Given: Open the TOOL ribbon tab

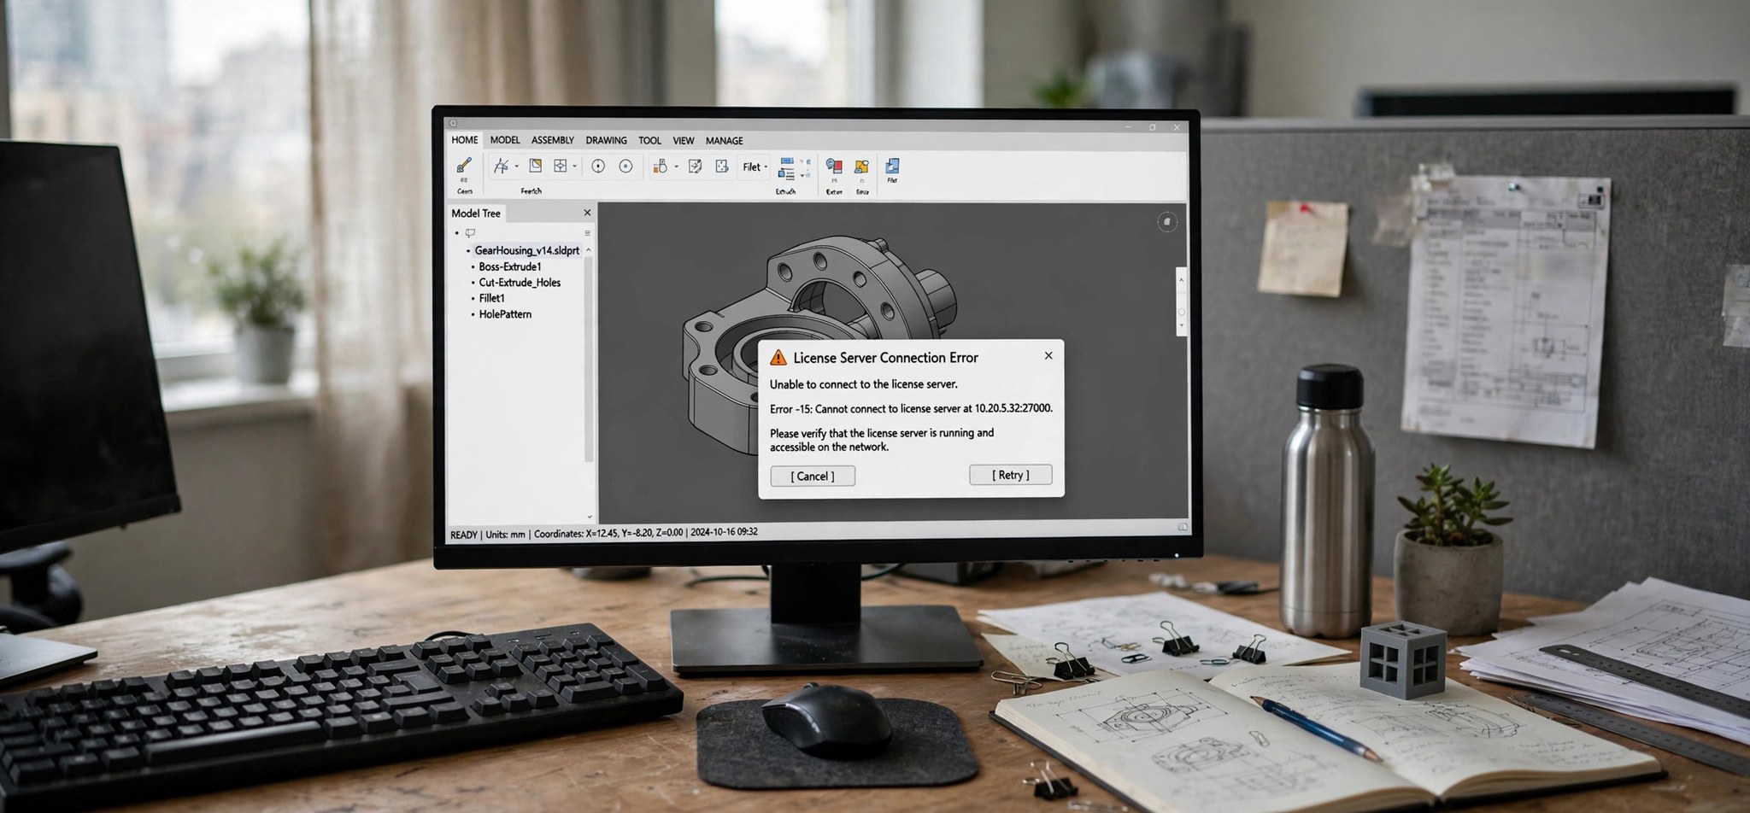Looking at the screenshot, I should click(x=649, y=140).
